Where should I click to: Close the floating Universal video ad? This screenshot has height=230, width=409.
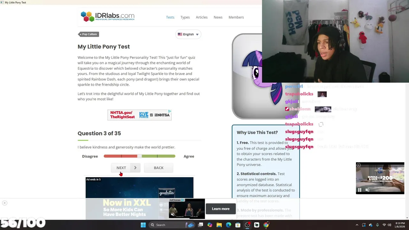point(359,165)
